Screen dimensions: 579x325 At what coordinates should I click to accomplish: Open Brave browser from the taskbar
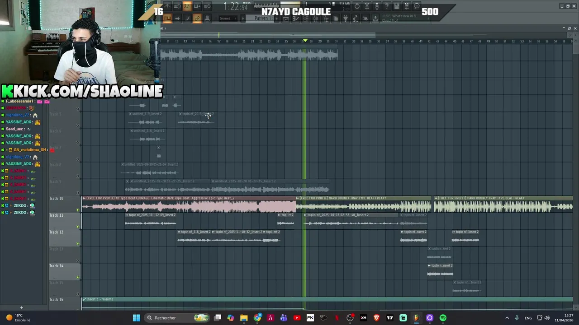click(x=376, y=318)
